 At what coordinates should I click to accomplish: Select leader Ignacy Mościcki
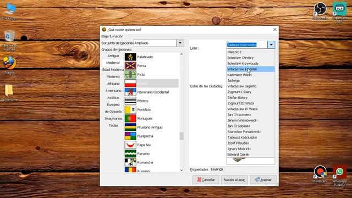pyautogui.click(x=251, y=148)
